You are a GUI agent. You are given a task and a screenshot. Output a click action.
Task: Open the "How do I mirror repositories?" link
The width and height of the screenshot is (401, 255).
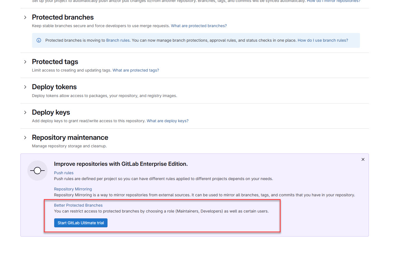click(333, 1)
